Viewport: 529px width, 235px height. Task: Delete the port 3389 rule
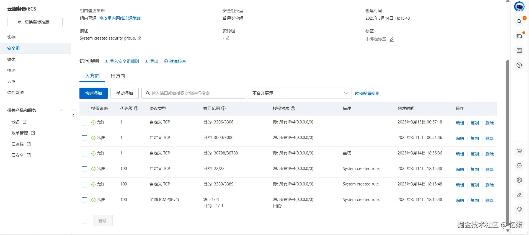[x=489, y=185]
